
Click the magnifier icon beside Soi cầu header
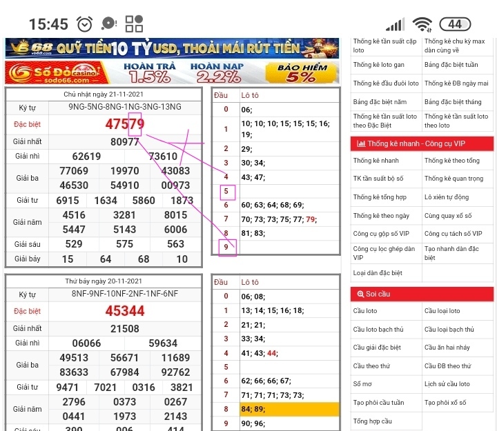360,294
